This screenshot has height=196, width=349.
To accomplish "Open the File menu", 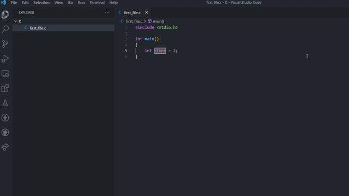I will [x=14, y=3].
